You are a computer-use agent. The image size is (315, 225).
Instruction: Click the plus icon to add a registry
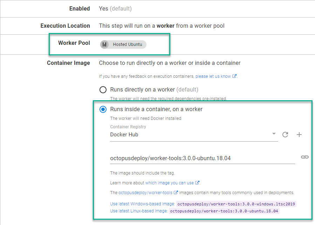click(x=300, y=134)
